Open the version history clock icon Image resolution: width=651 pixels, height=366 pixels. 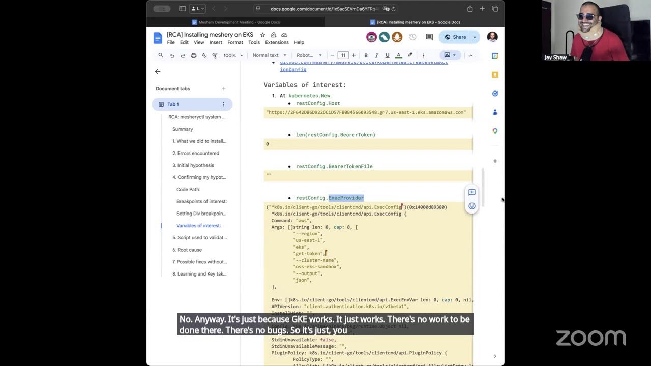pos(412,37)
